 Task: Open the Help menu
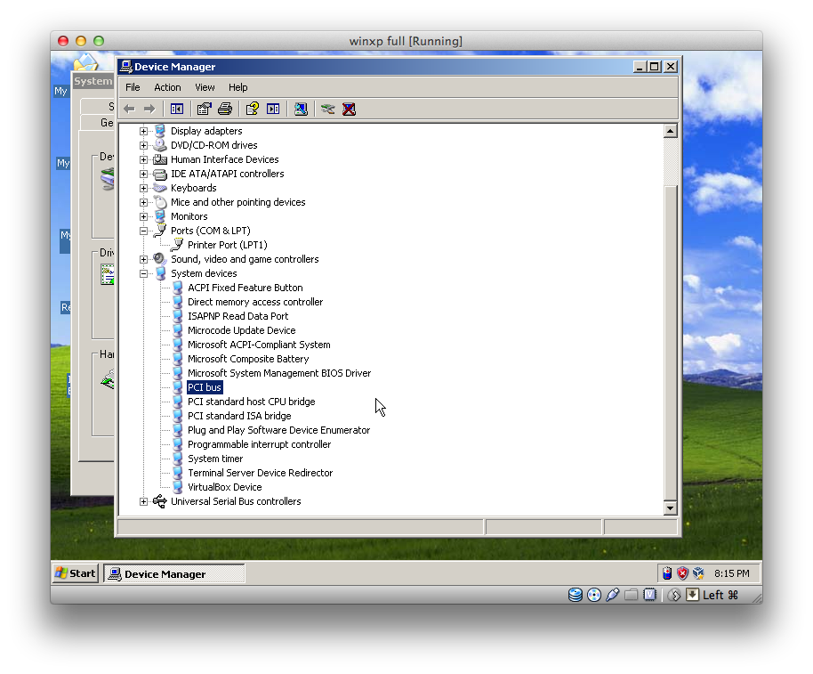click(x=238, y=87)
